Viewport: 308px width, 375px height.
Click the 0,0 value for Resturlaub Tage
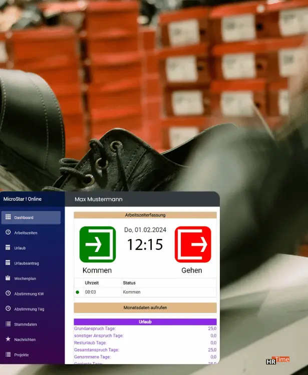pyautogui.click(x=213, y=343)
